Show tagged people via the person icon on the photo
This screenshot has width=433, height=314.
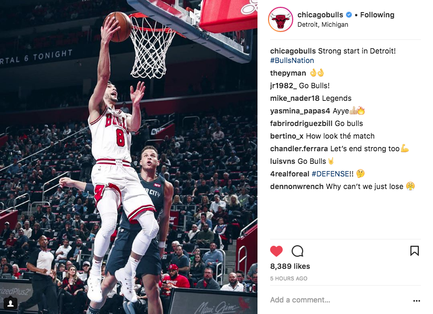[11, 303]
